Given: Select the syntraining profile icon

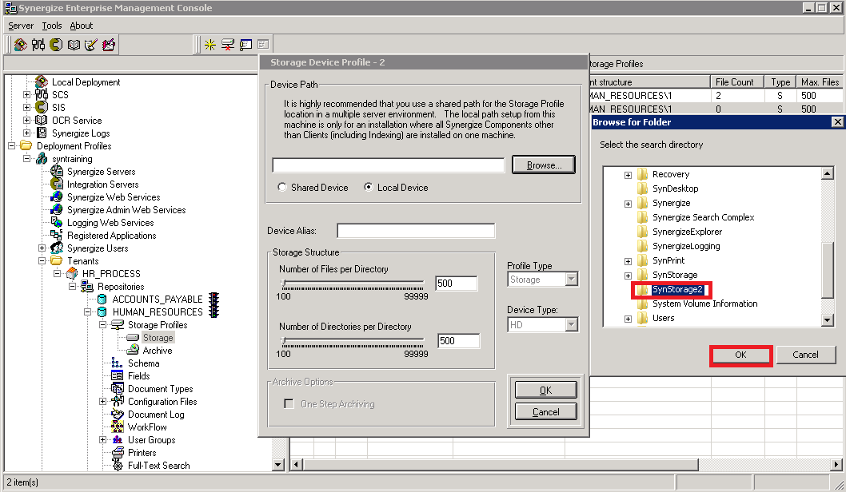Looking at the screenshot, I should [42, 159].
